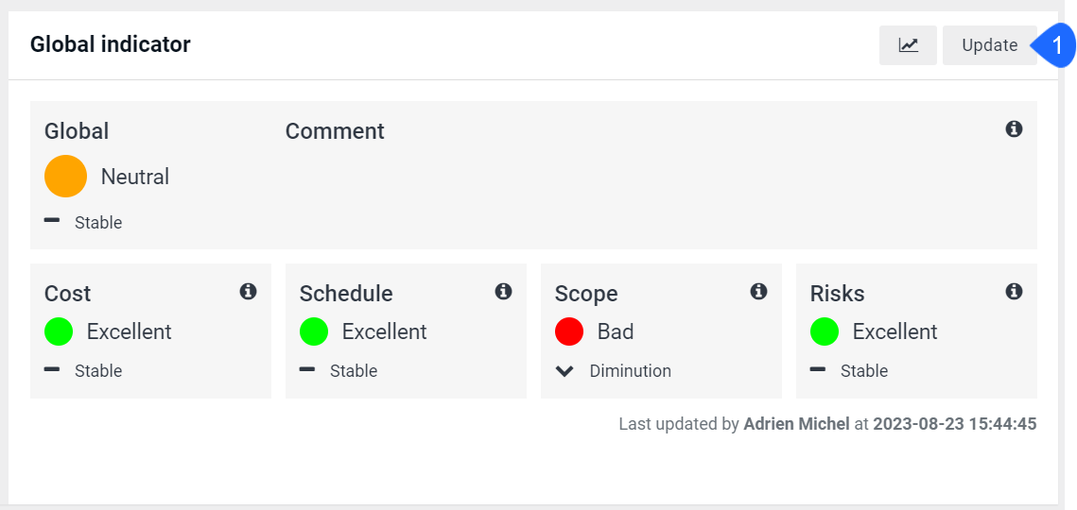Click the Comment label
Image resolution: width=1077 pixels, height=510 pixels.
(x=335, y=130)
